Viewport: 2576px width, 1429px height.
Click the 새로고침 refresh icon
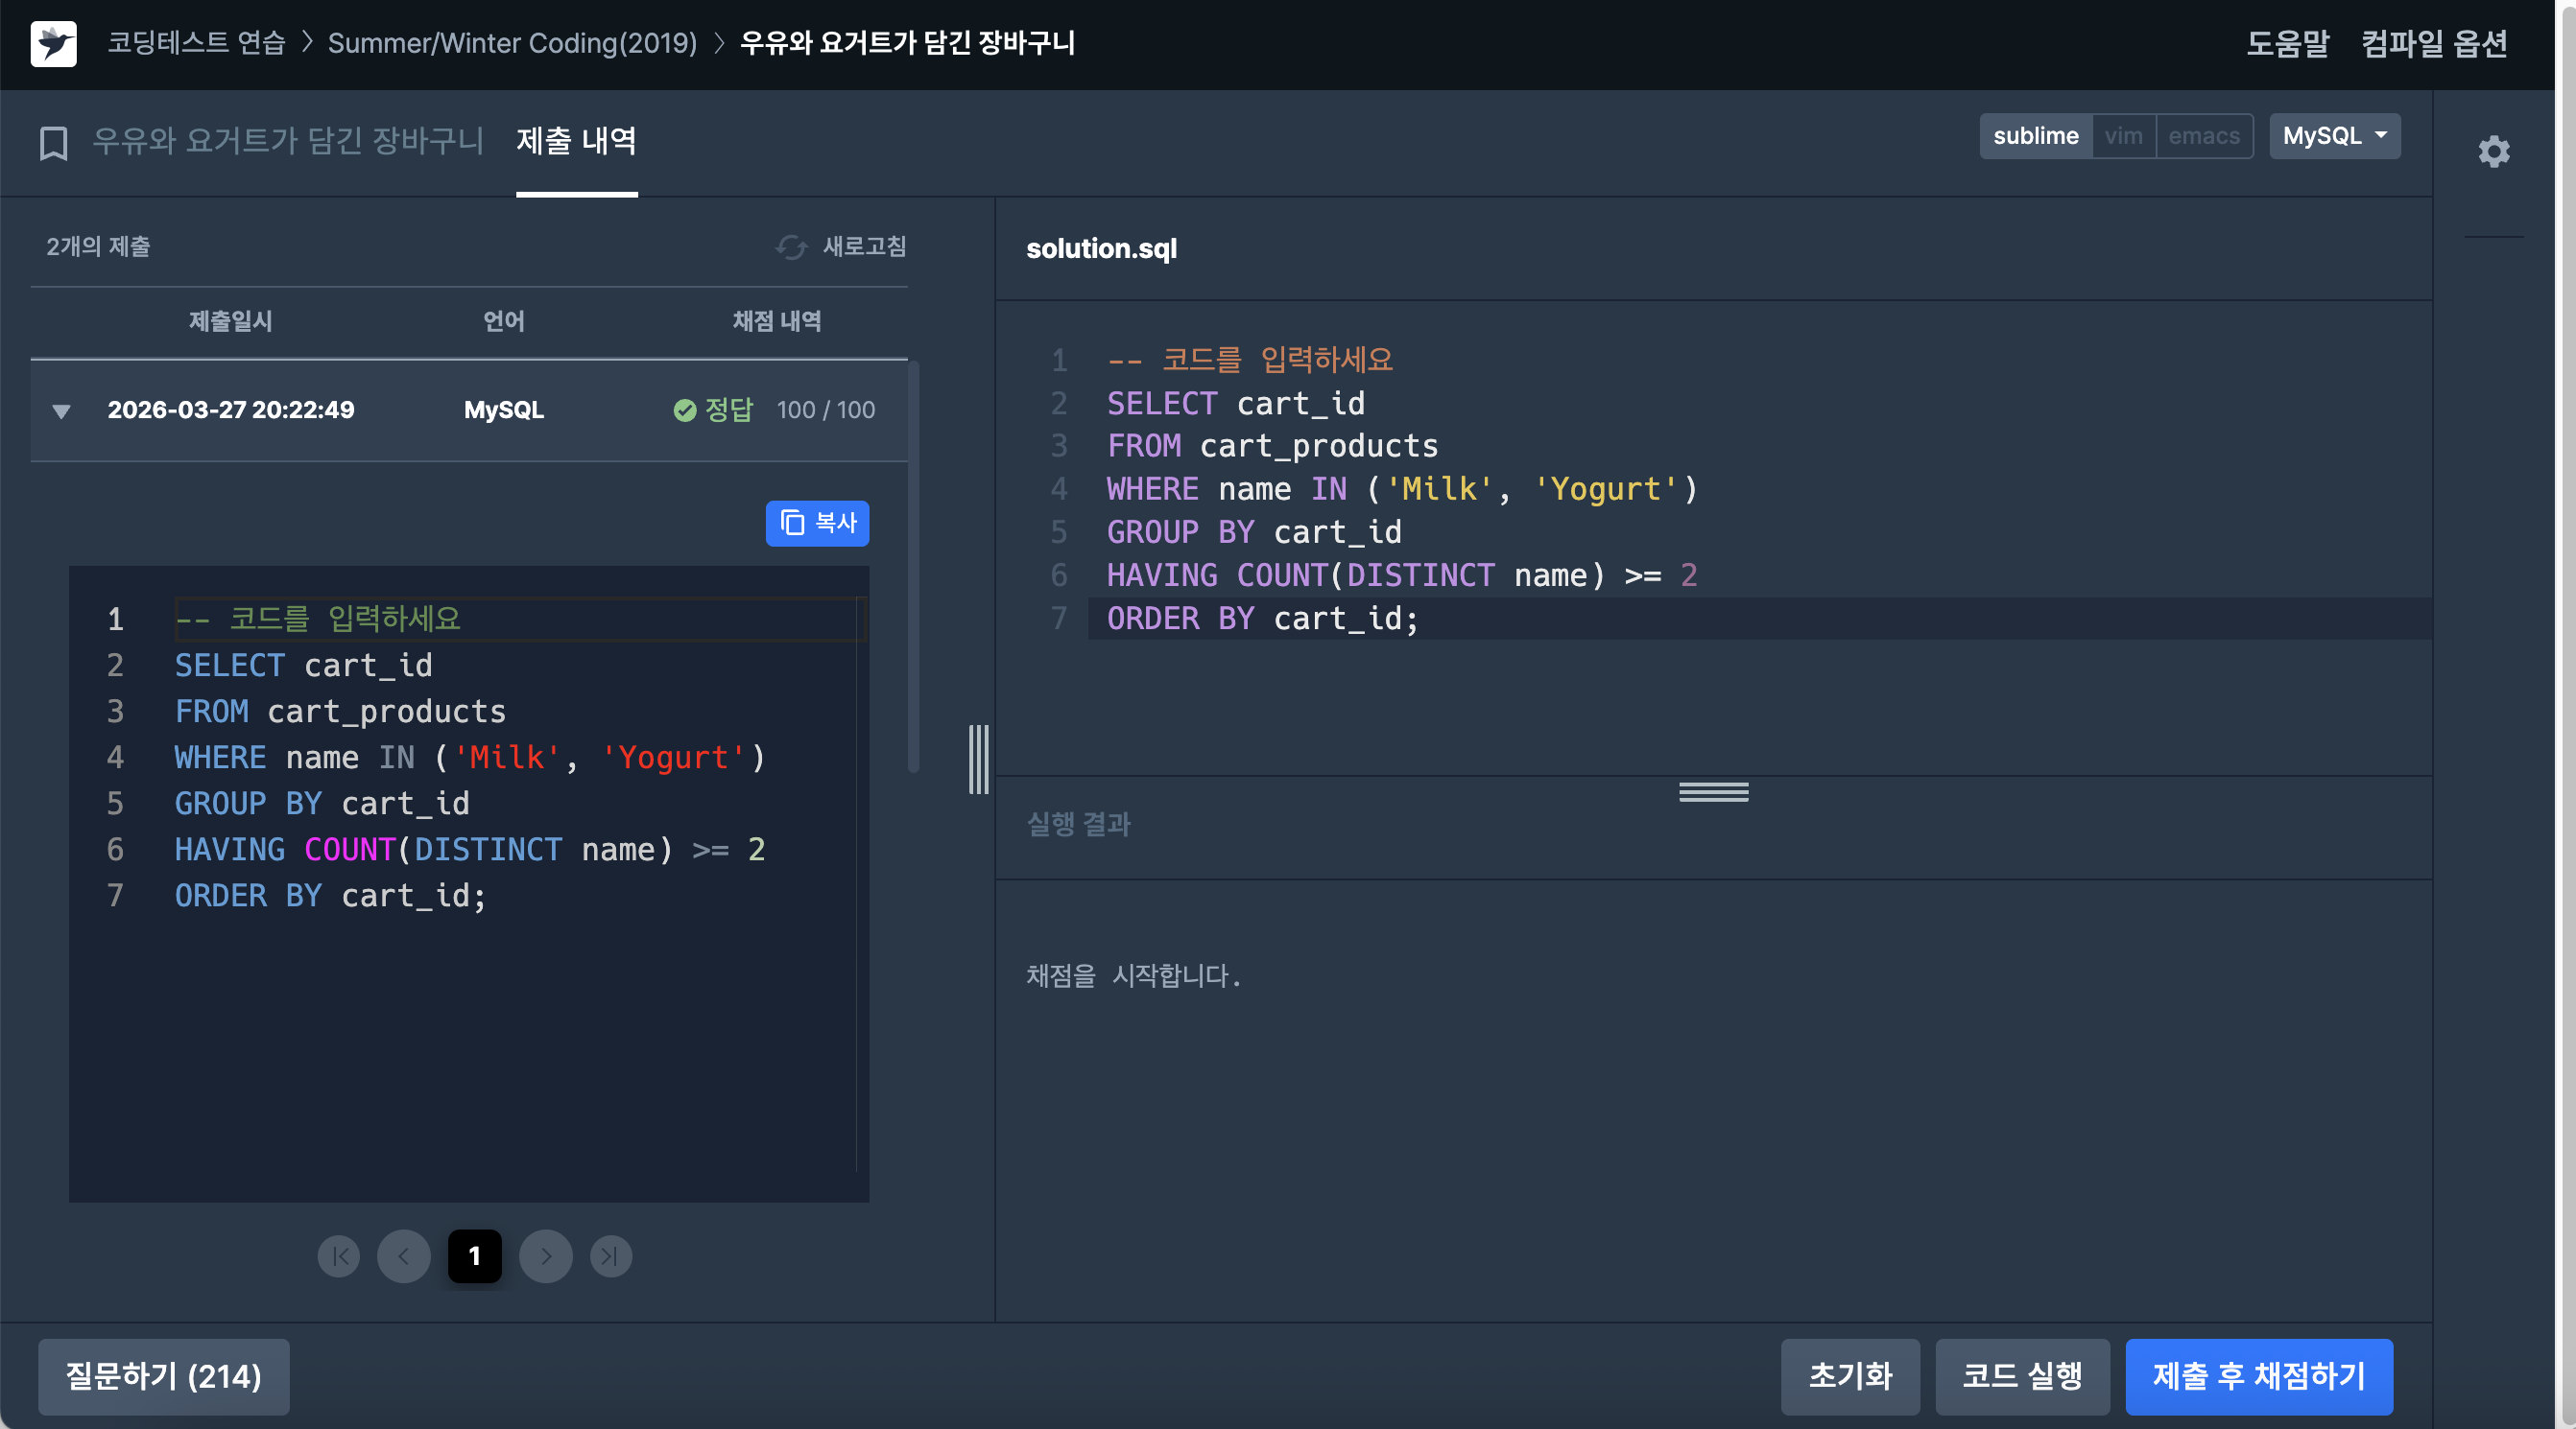click(791, 246)
